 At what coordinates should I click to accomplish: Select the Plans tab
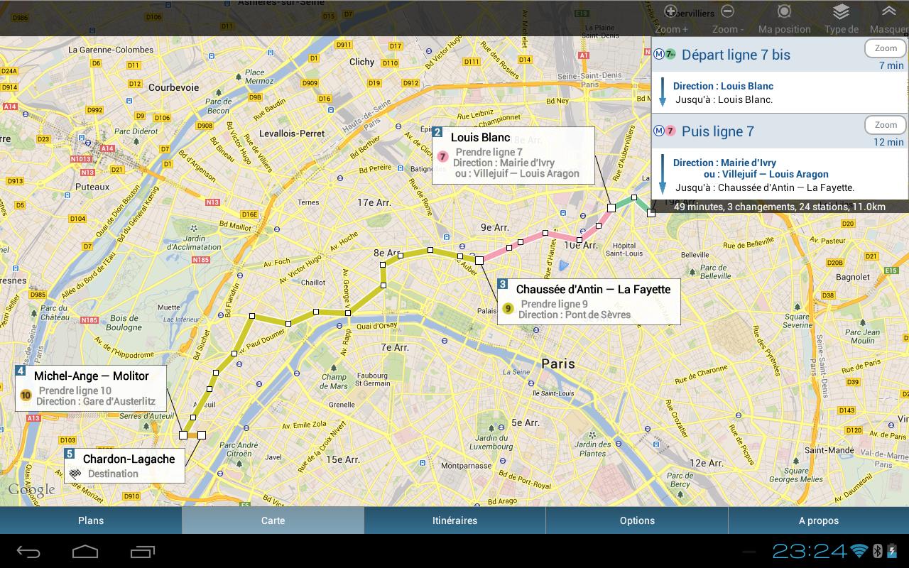click(x=90, y=520)
